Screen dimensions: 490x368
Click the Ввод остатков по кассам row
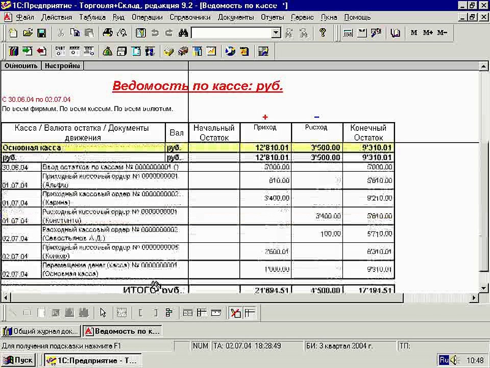tap(198, 167)
